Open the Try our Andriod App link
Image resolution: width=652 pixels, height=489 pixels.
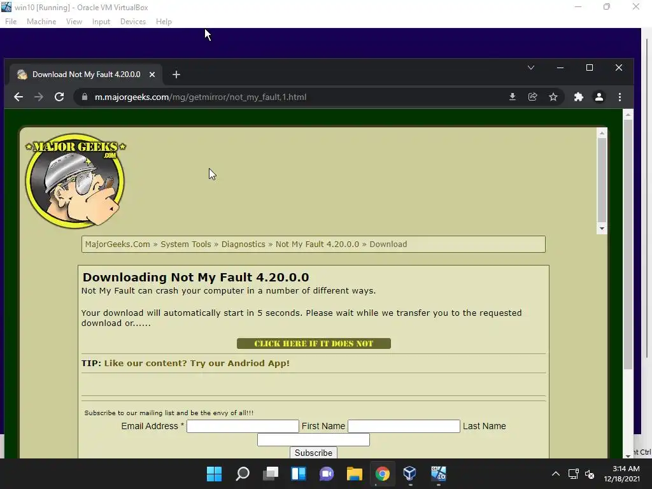[197, 363]
